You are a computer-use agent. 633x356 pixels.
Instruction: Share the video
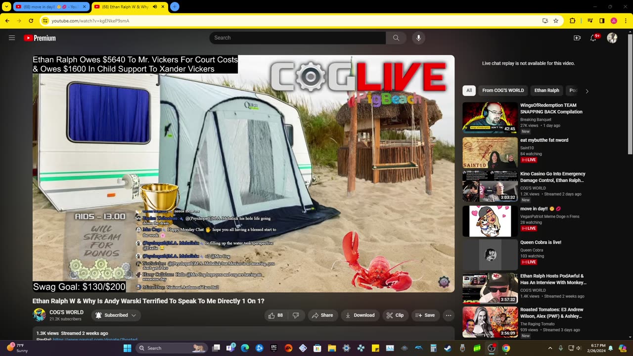(322, 315)
